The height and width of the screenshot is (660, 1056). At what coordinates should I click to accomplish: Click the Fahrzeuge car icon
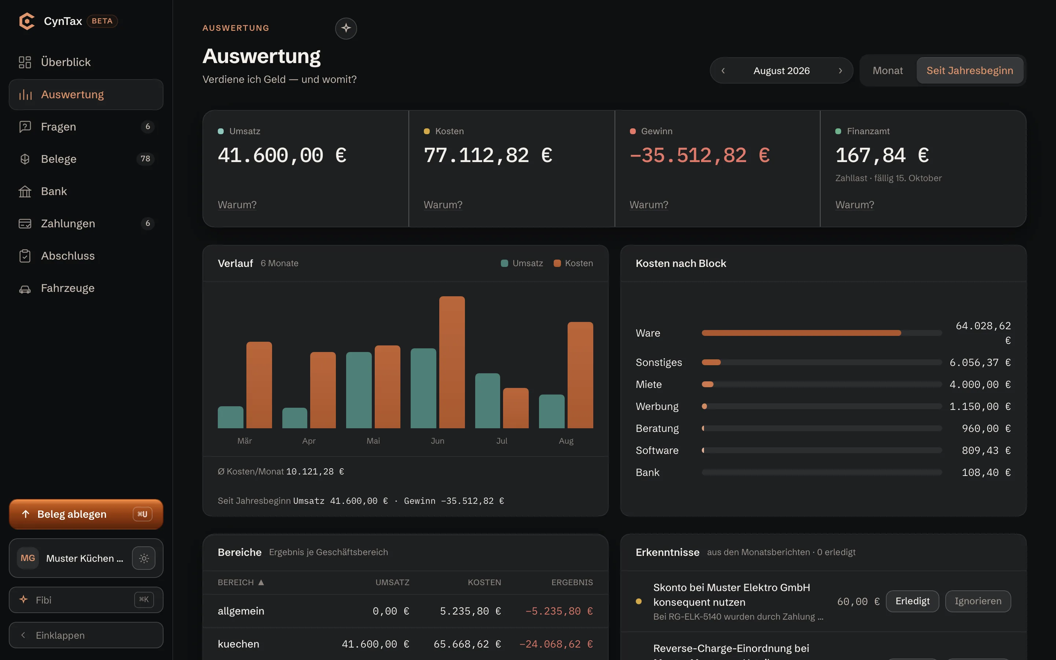(x=25, y=289)
